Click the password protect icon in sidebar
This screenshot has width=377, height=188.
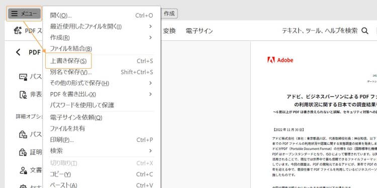point(23,77)
